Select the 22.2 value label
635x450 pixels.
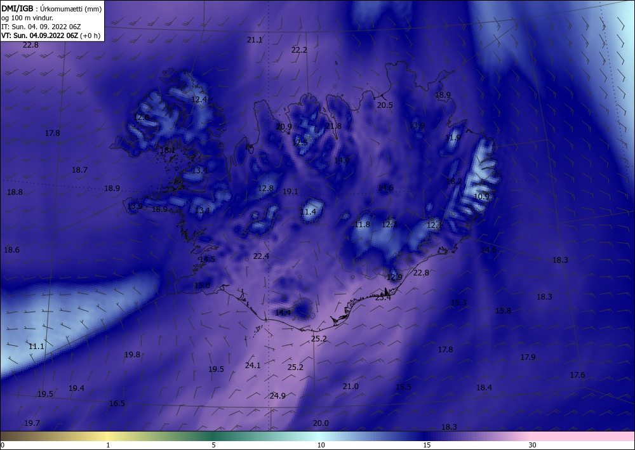(x=299, y=50)
